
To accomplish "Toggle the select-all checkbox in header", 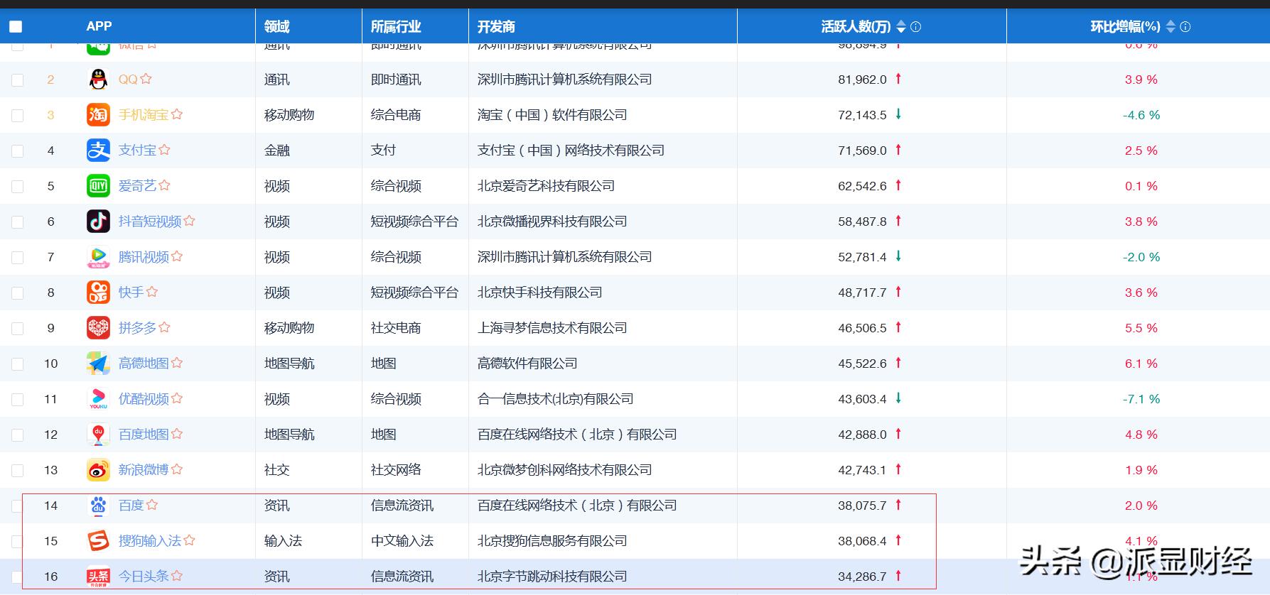I will (x=16, y=27).
